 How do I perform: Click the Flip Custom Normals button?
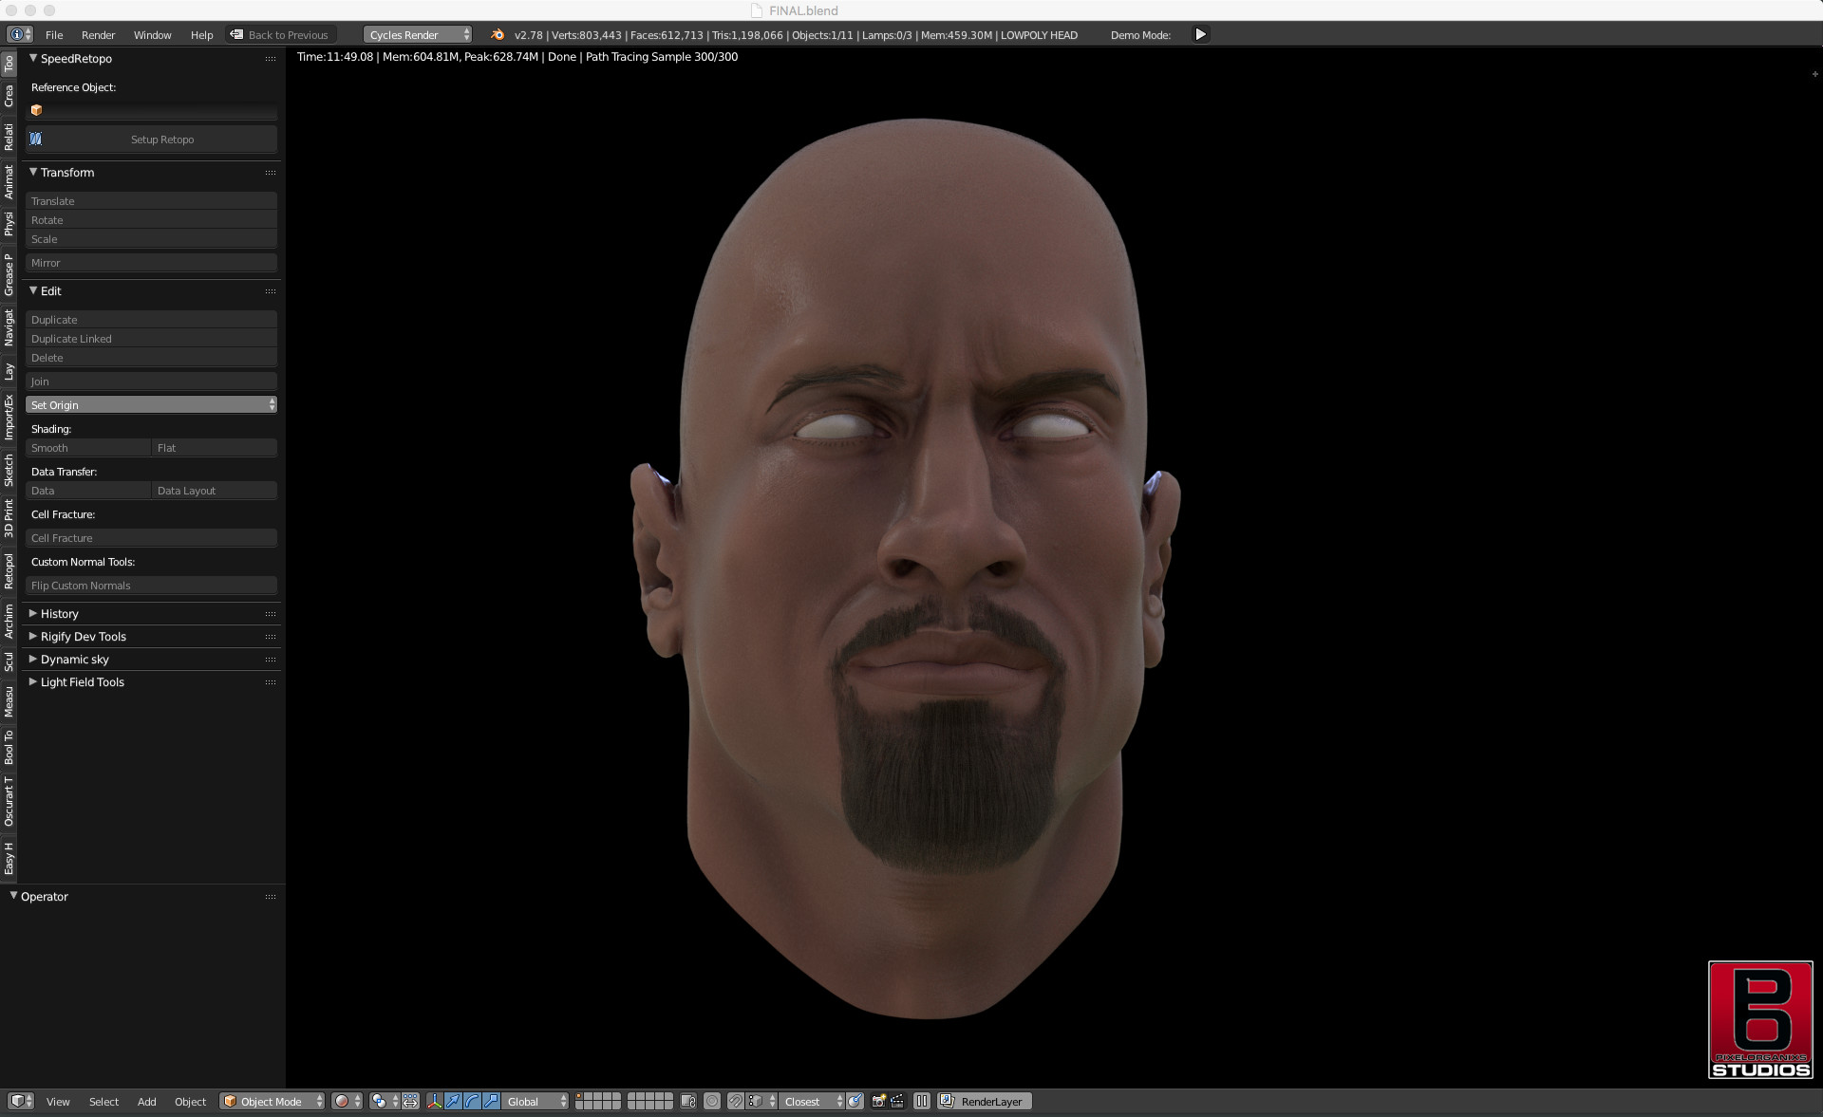(x=151, y=586)
